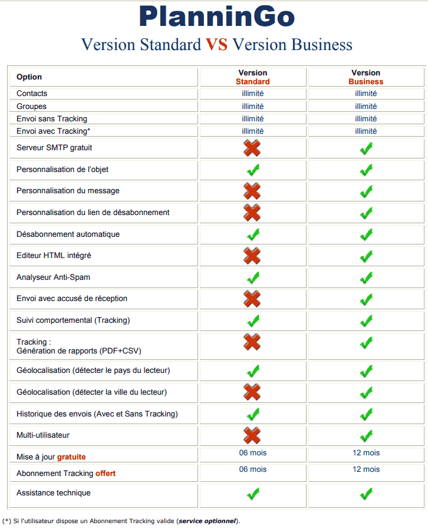This screenshot has height=529, width=428.
Task: Click the Mise à jour gratuite row label
Action: click(x=52, y=457)
